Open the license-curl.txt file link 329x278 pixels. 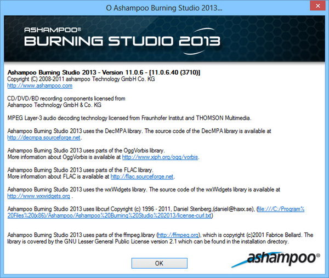pyautogui.click(x=156, y=212)
